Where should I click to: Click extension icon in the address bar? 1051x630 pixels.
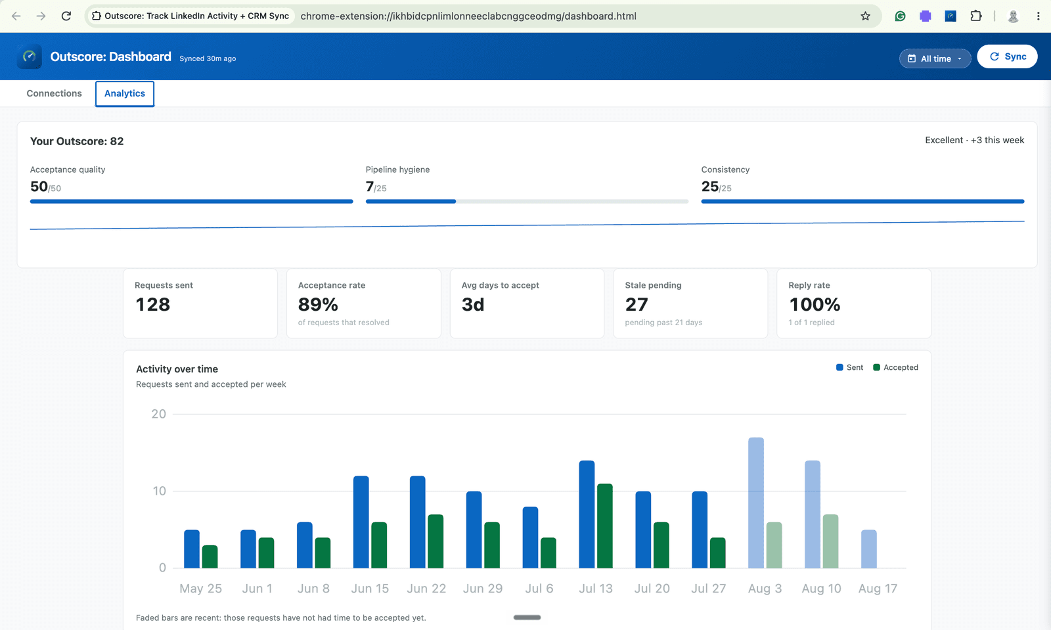(x=97, y=16)
